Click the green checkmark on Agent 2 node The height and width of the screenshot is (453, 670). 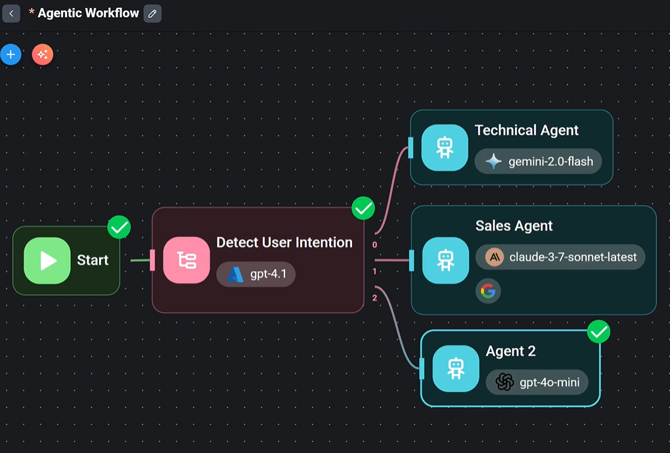(x=598, y=332)
